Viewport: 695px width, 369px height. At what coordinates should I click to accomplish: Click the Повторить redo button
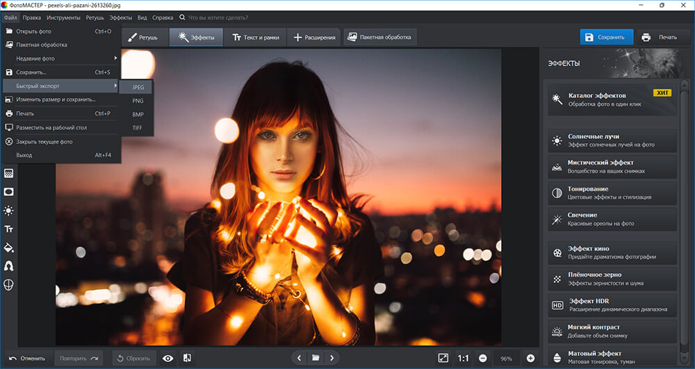point(79,359)
